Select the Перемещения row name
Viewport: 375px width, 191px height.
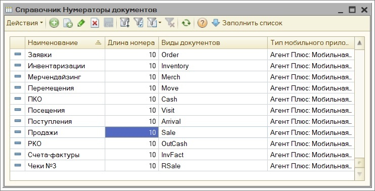click(x=51, y=88)
